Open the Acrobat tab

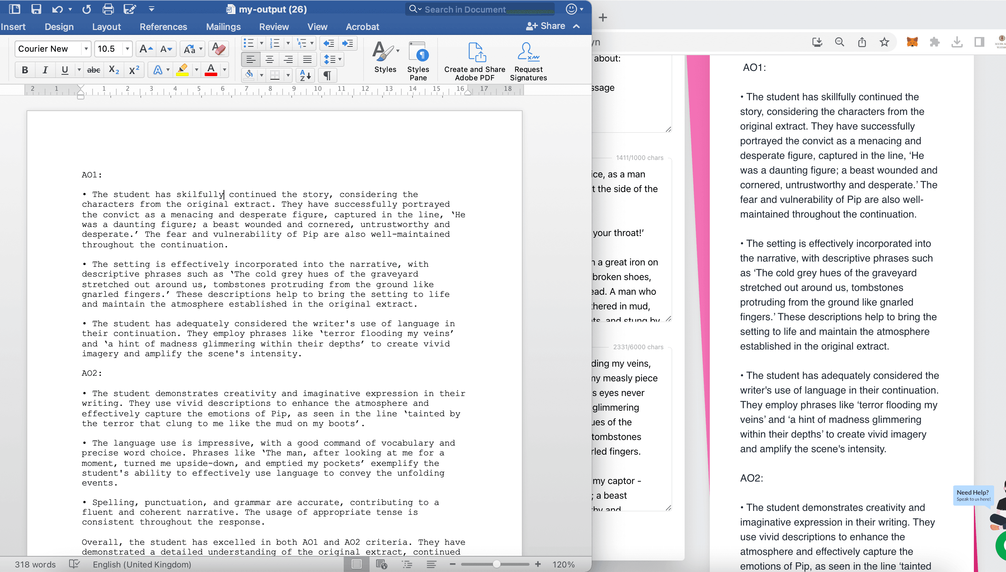362,27
